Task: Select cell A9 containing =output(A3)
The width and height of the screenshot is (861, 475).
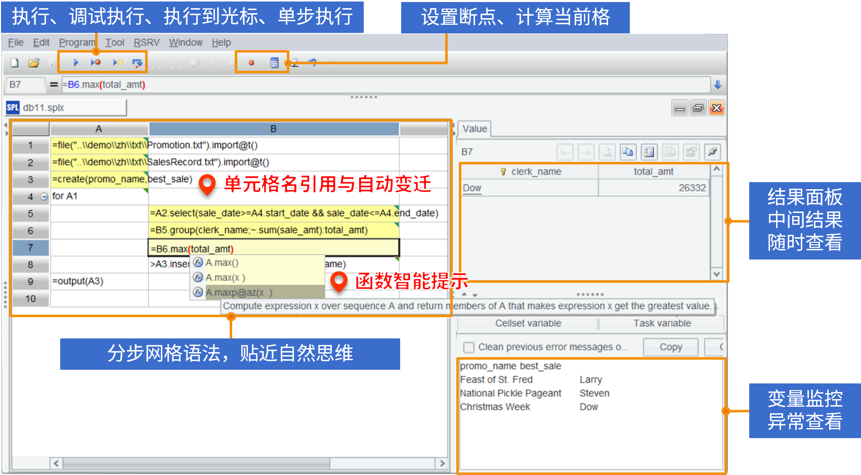Action: tap(99, 281)
